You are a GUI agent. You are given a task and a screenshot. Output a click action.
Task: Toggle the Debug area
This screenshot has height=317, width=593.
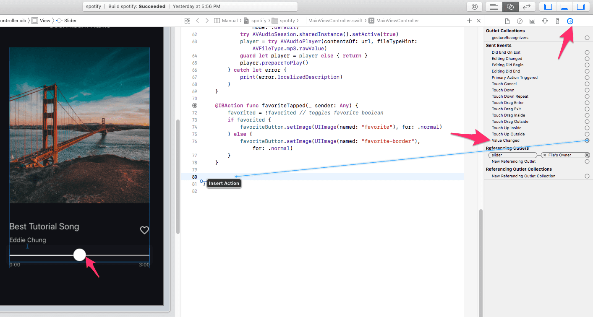coord(564,7)
